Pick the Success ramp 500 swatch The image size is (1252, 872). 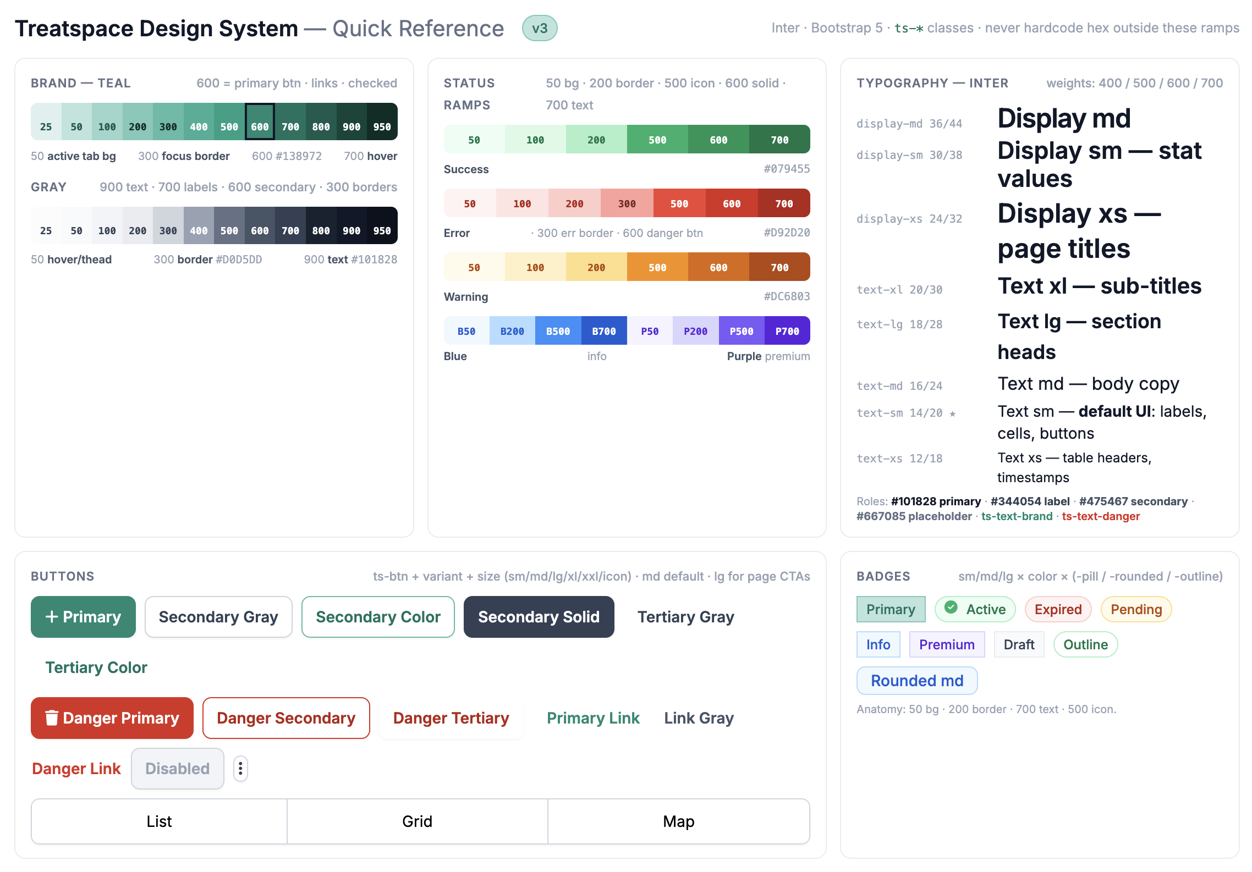pyautogui.click(x=657, y=139)
